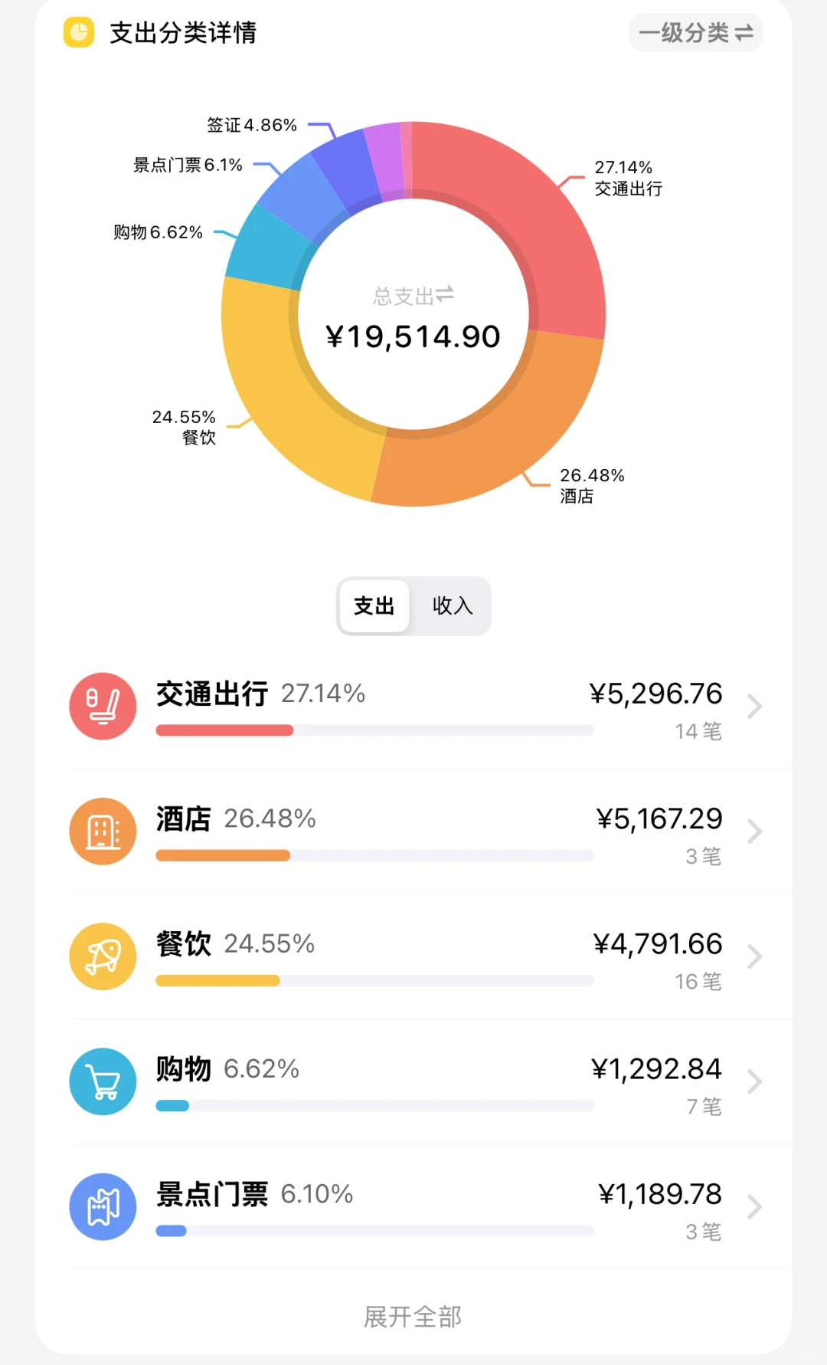Tap the orange 酒店 building icon
The image size is (827, 1365).
click(103, 832)
